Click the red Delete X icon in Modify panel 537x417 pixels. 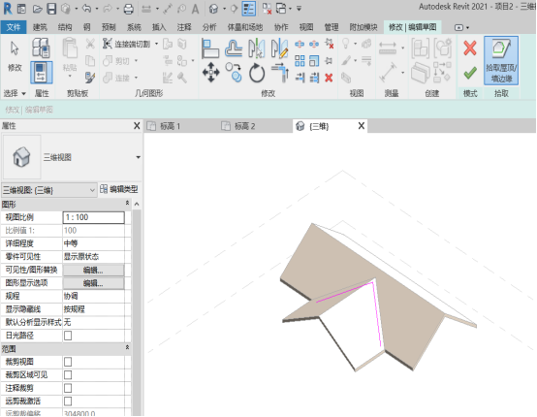click(329, 78)
